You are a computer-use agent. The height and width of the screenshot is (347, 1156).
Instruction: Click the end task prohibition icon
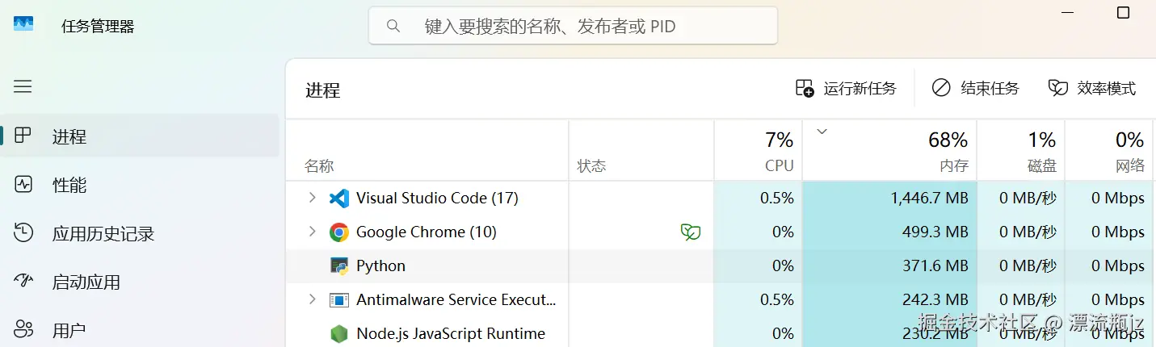coord(941,88)
